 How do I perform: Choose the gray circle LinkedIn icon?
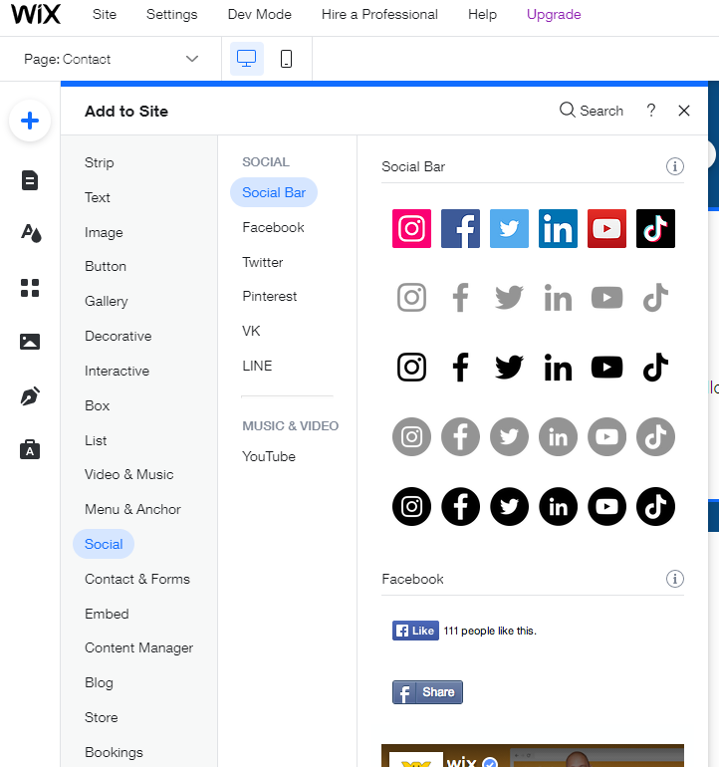click(x=558, y=437)
